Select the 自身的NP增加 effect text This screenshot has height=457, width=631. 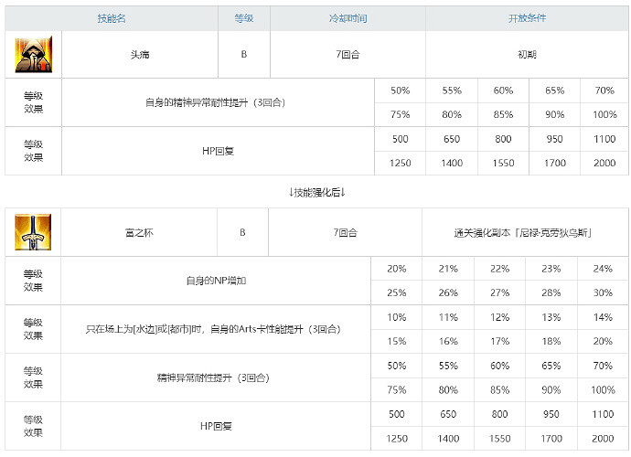click(x=216, y=281)
